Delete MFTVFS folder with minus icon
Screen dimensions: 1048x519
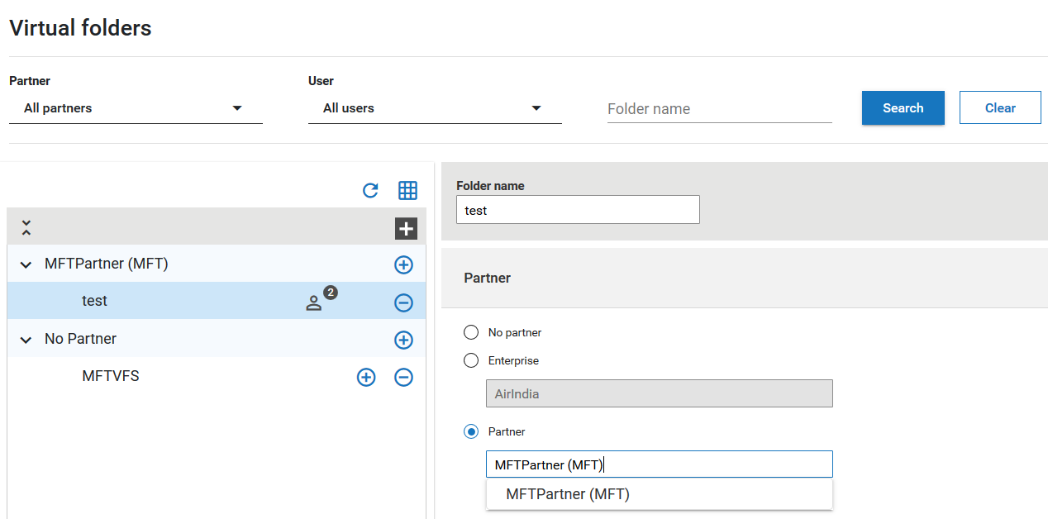click(403, 377)
